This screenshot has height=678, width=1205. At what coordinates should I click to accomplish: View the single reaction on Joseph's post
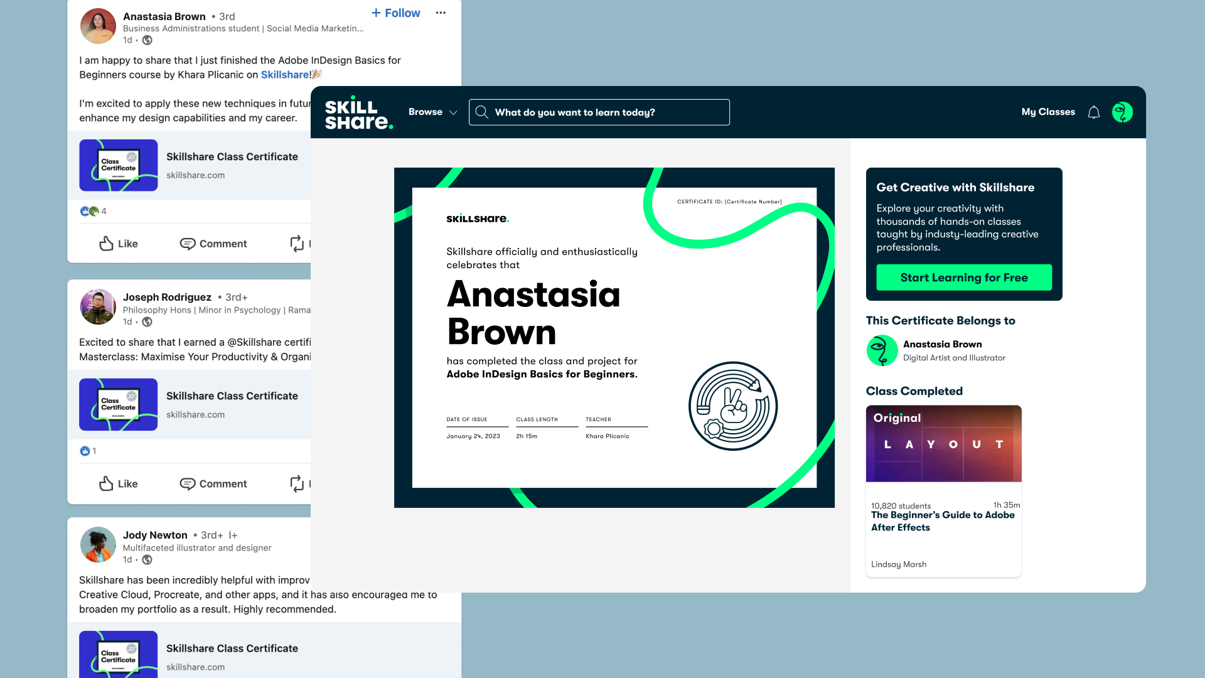pyautogui.click(x=88, y=451)
